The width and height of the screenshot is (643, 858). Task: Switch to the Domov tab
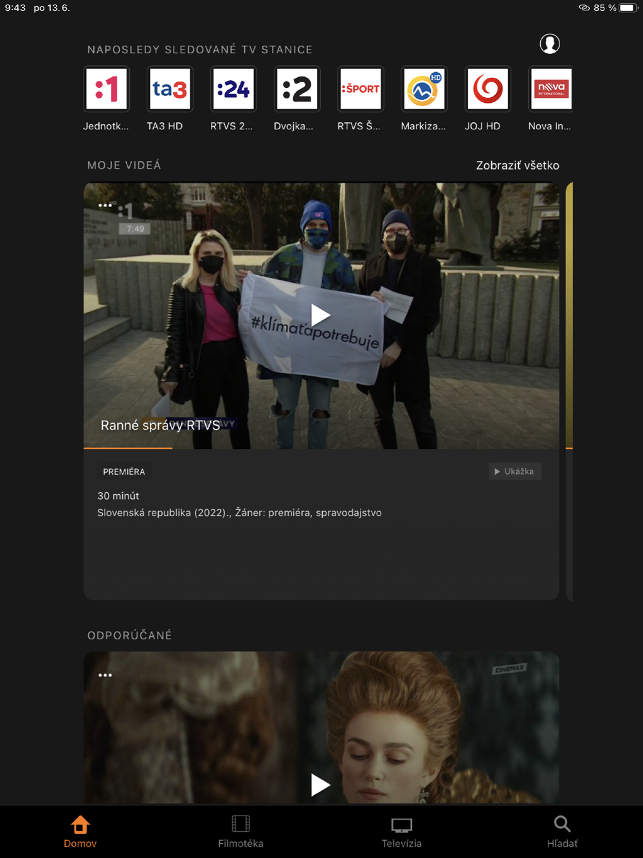[80, 832]
